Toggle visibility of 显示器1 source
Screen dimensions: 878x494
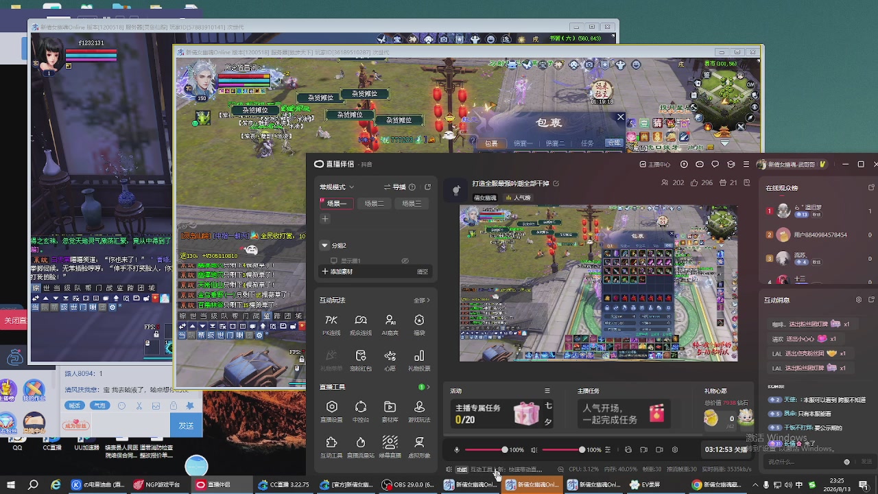[405, 261]
